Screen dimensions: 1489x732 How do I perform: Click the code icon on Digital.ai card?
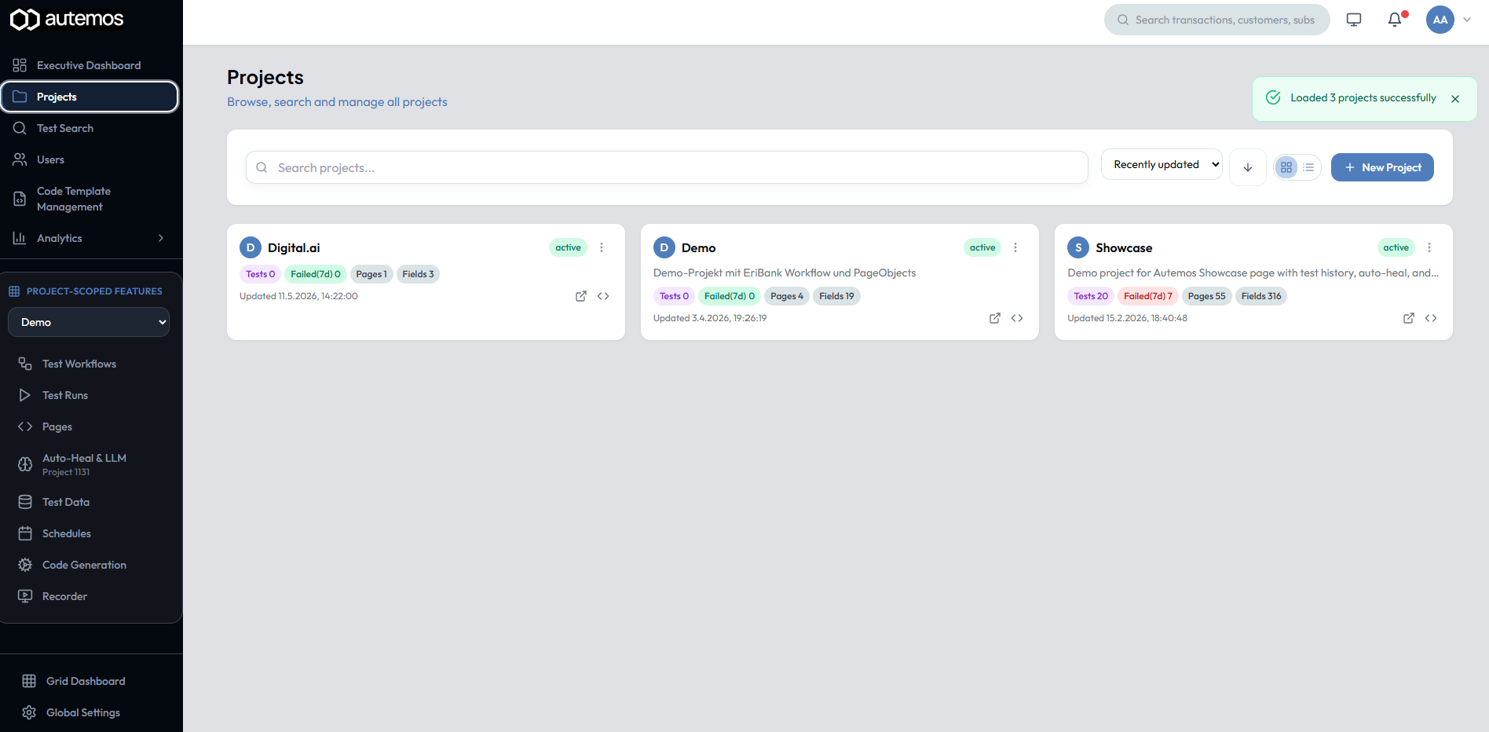[x=603, y=296]
